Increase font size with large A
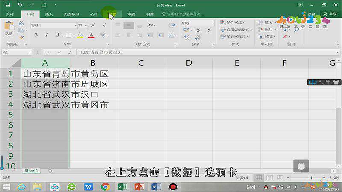The width and height of the screenshot is (342, 192). (x=93, y=26)
